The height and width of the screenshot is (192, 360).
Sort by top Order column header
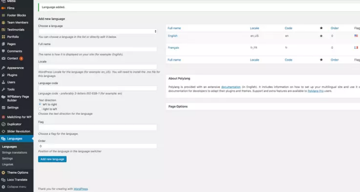tap(334, 28)
